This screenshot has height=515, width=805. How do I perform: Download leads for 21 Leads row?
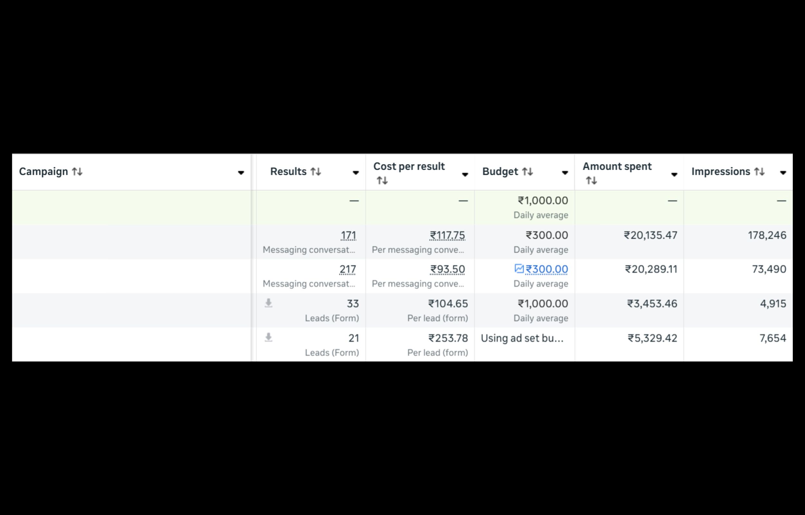(x=268, y=338)
